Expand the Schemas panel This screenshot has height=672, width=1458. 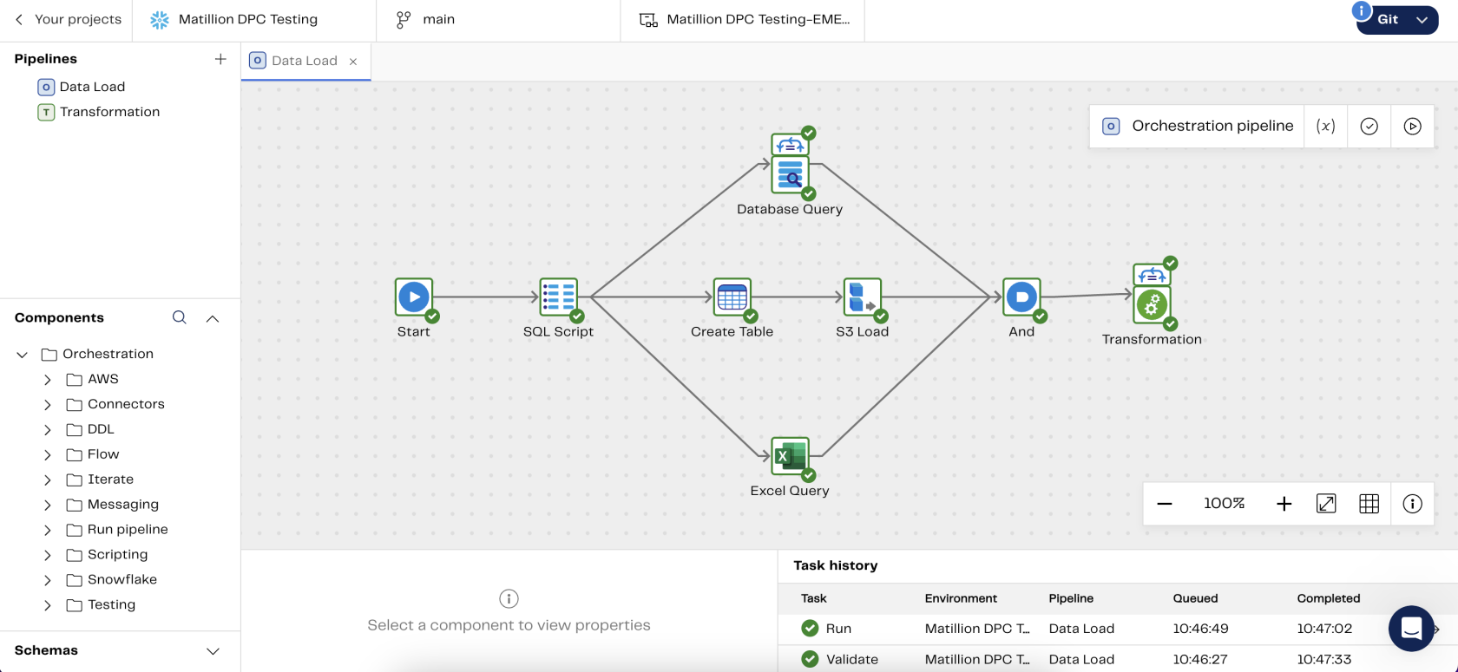pos(213,651)
